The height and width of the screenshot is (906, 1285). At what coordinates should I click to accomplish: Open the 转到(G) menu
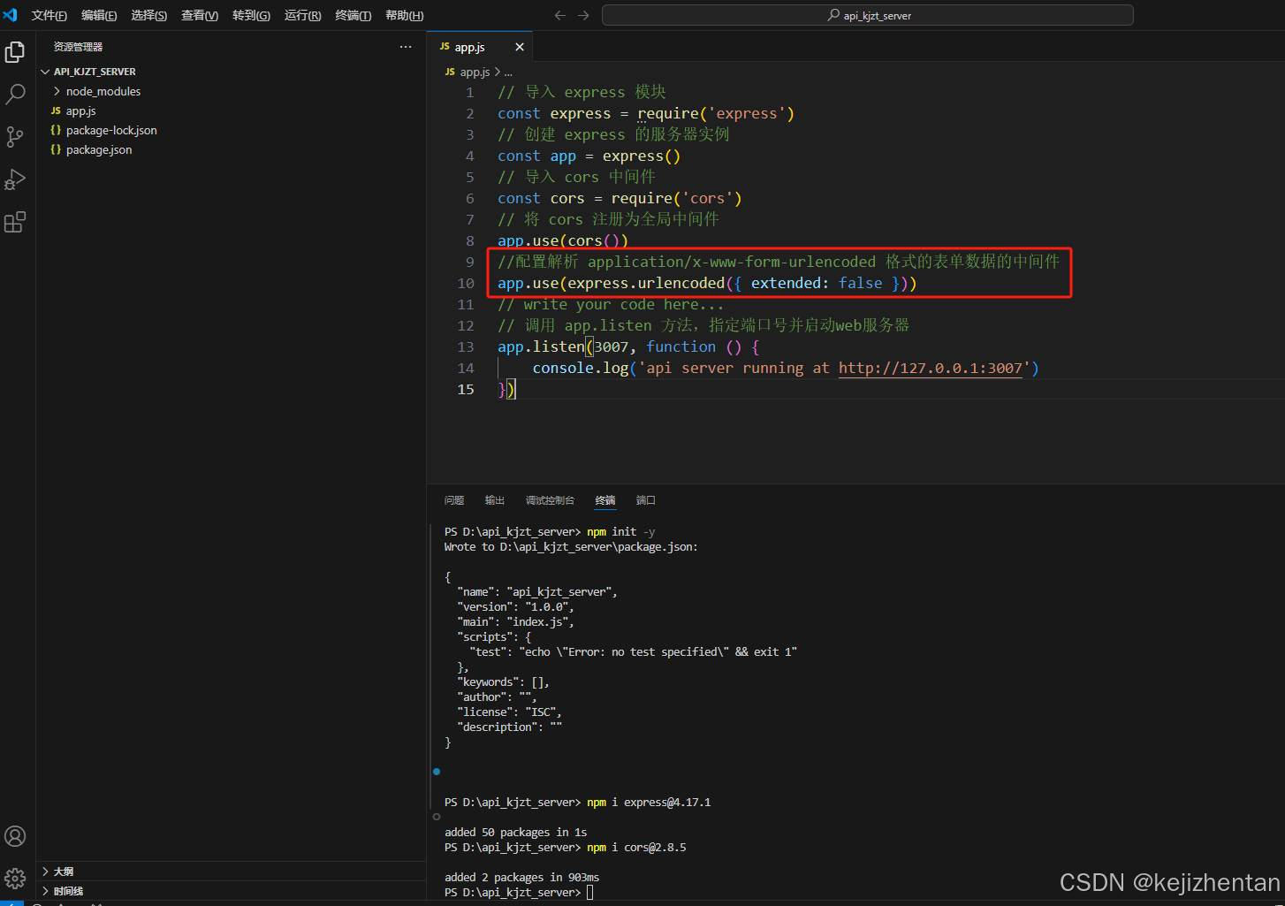[251, 15]
